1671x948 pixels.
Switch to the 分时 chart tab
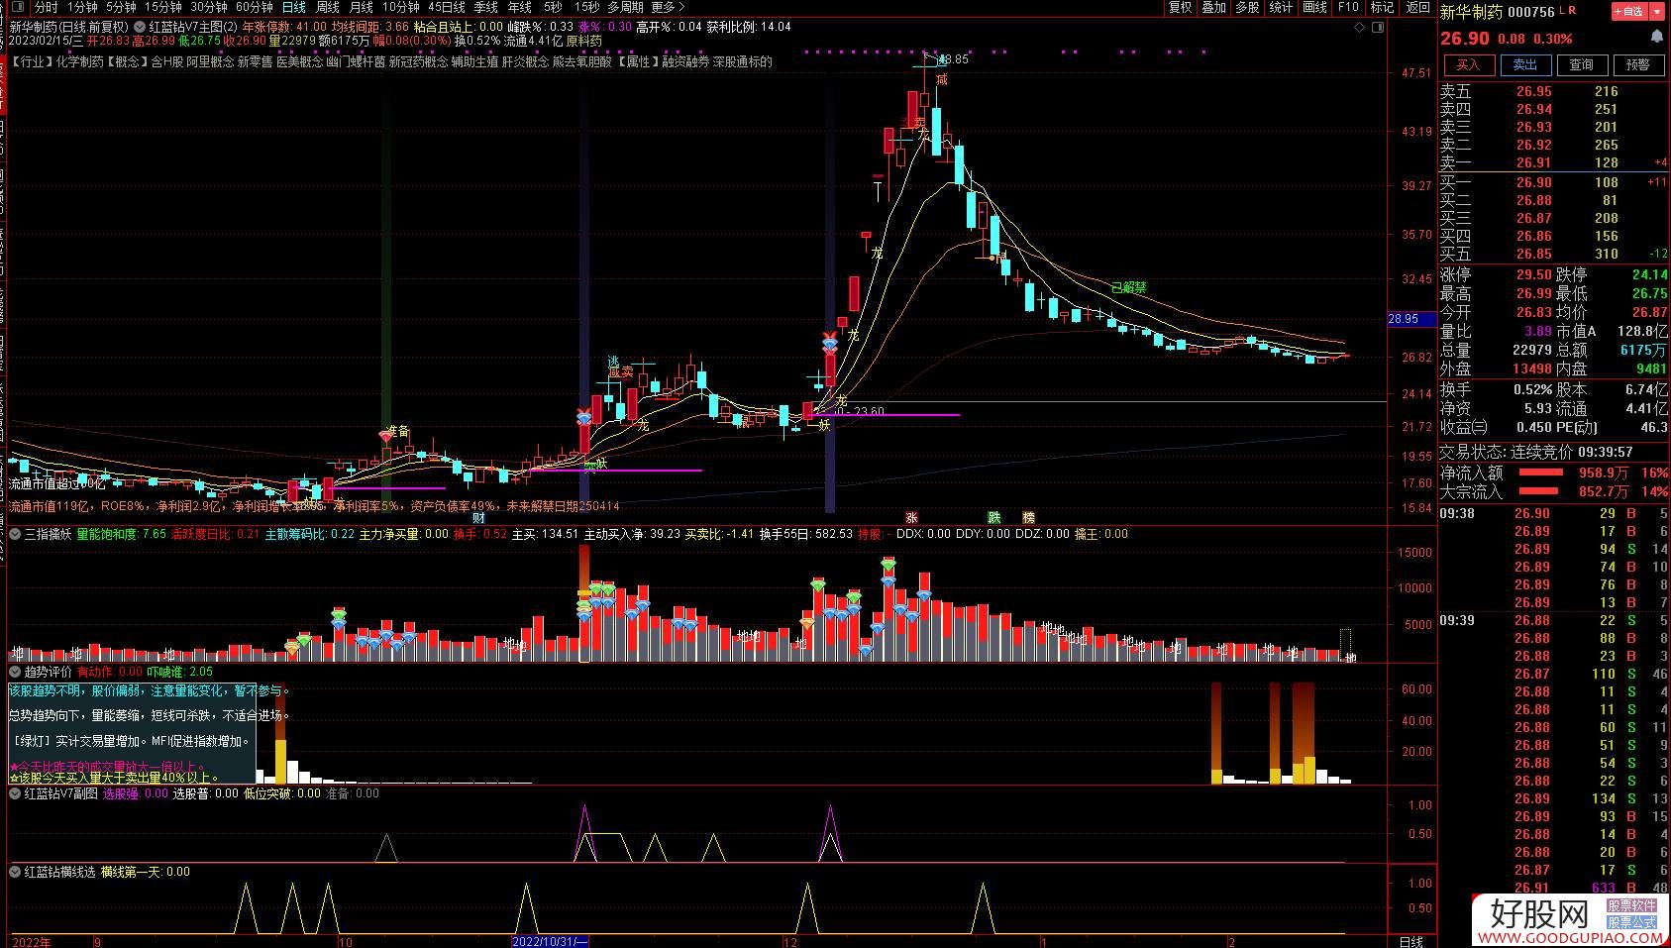point(46,7)
